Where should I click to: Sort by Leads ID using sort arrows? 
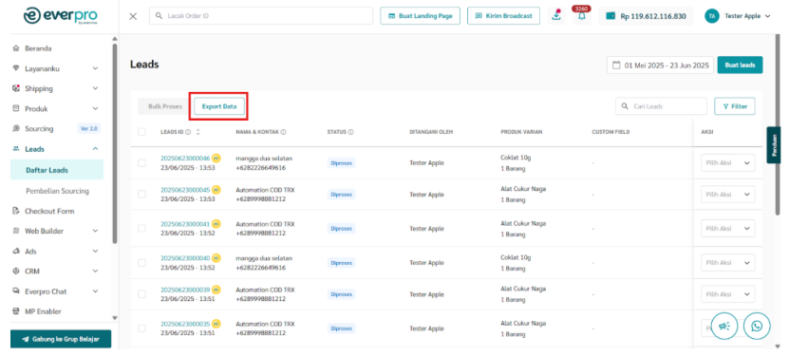(x=197, y=132)
